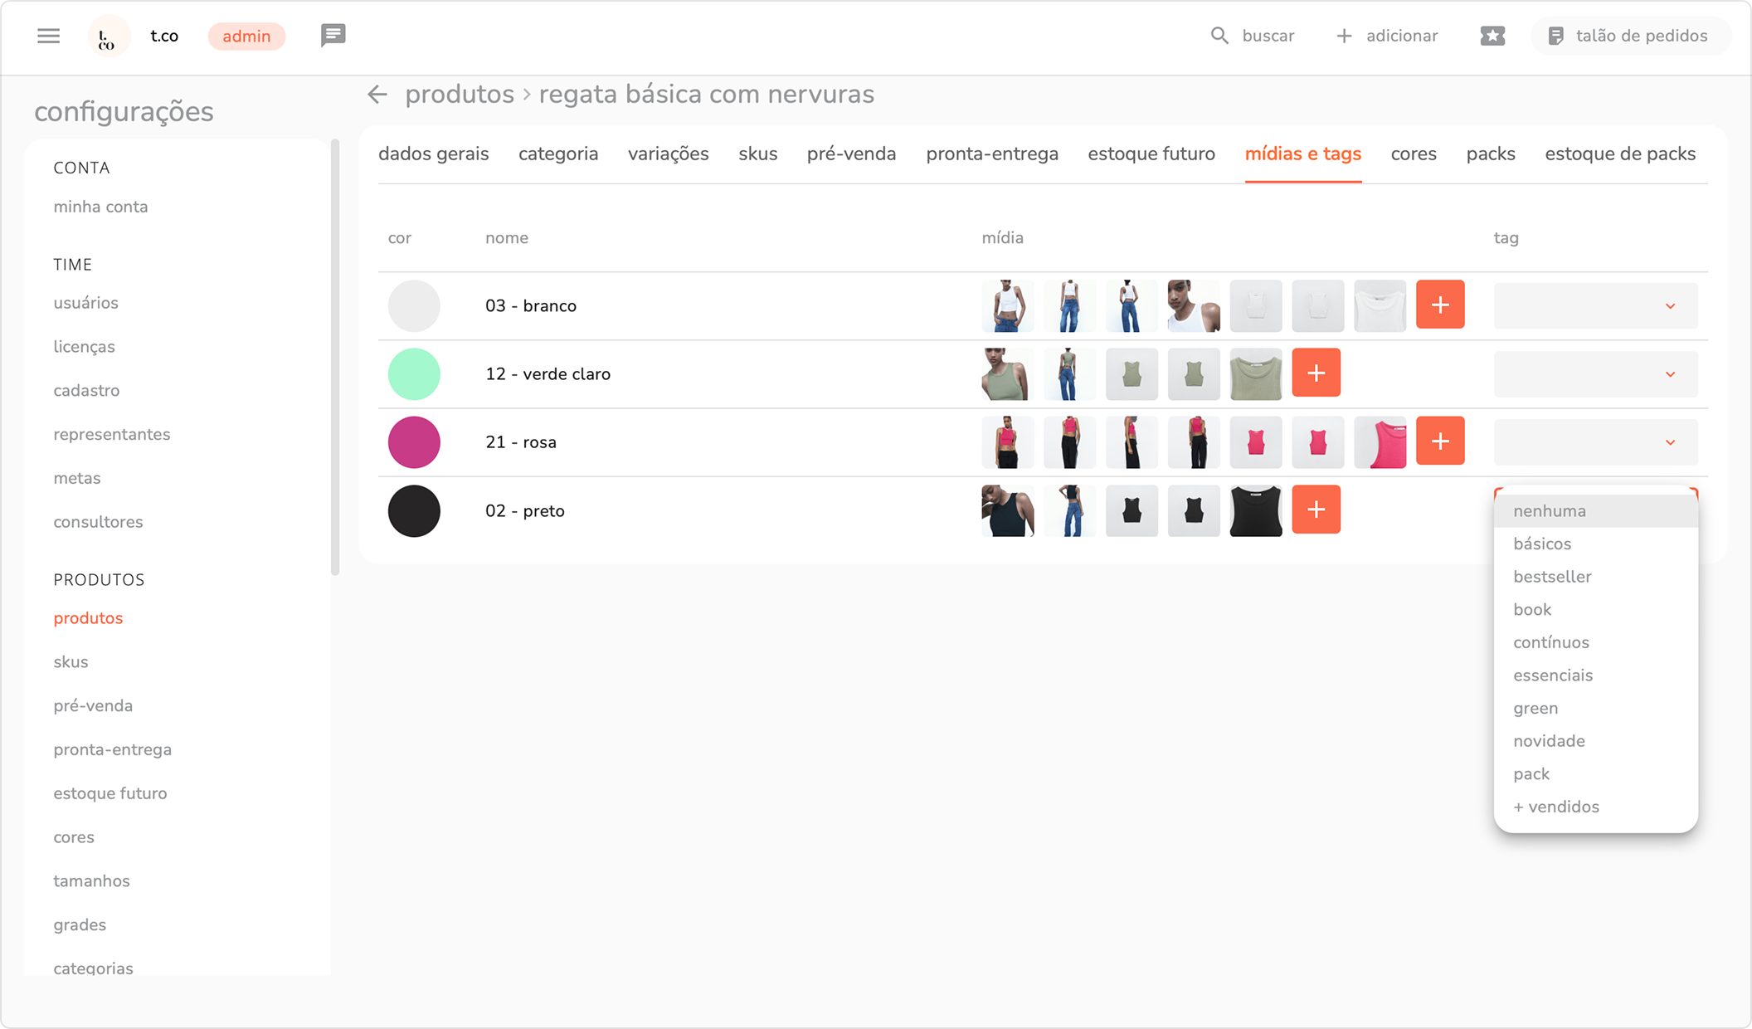Add media to 03 - branco row

[1440, 305]
